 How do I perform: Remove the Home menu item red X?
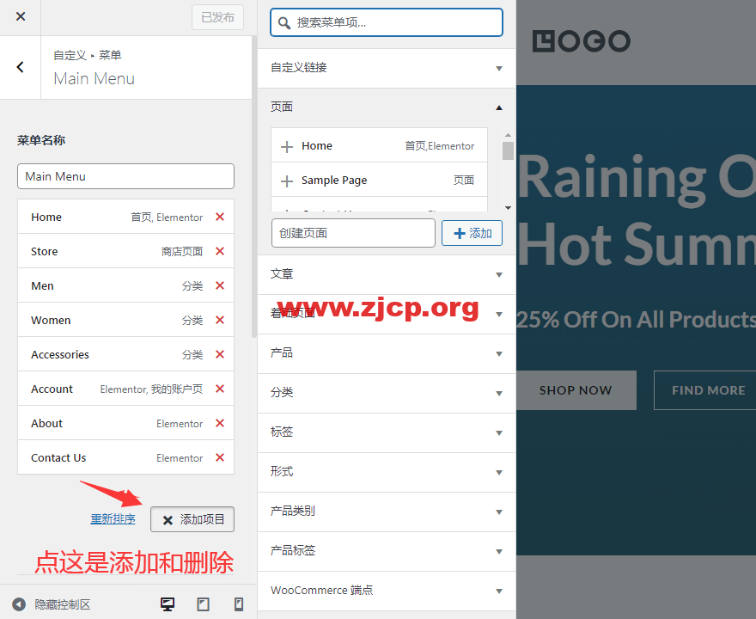[x=220, y=217]
